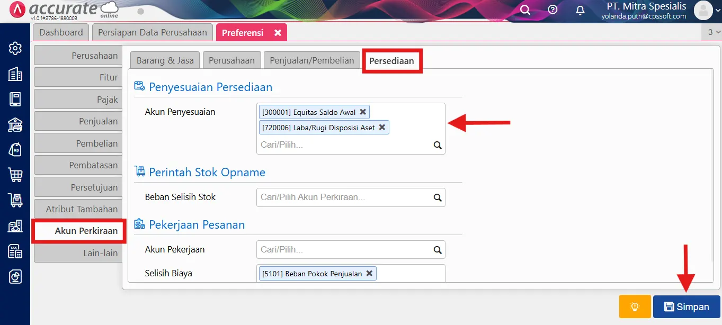Open the tax module icon
Screen dimensions: 722x325
(15, 251)
